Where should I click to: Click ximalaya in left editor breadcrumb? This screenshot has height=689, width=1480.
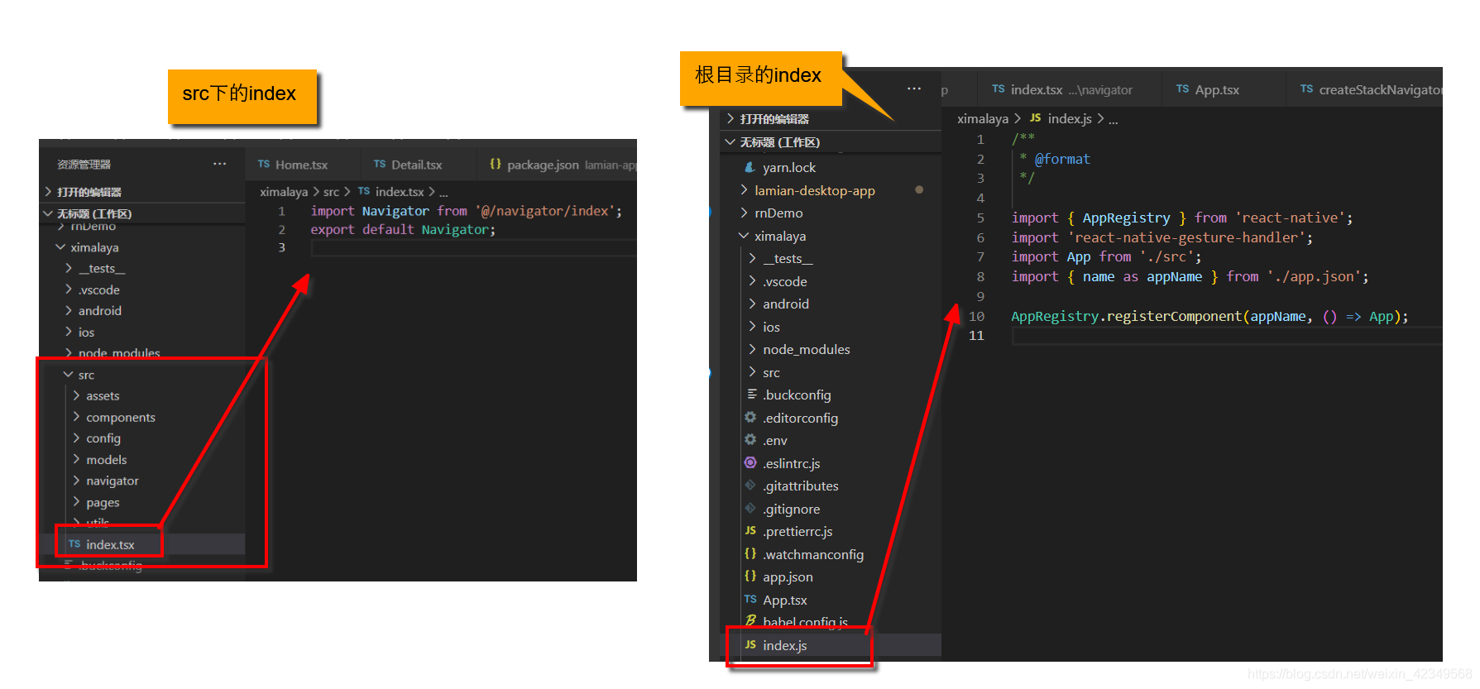point(284,192)
